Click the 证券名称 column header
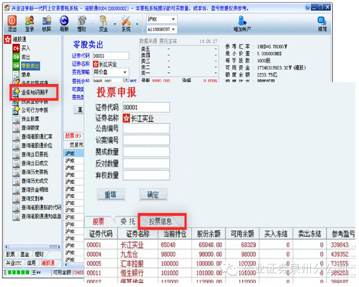The height and width of the screenshot is (287, 359). click(138, 234)
